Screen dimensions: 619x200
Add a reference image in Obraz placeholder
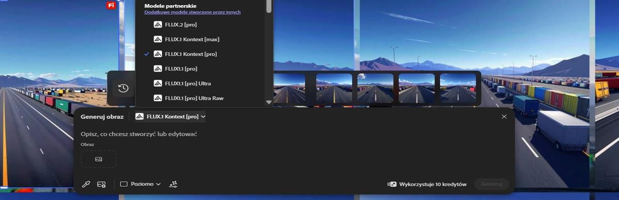point(99,159)
